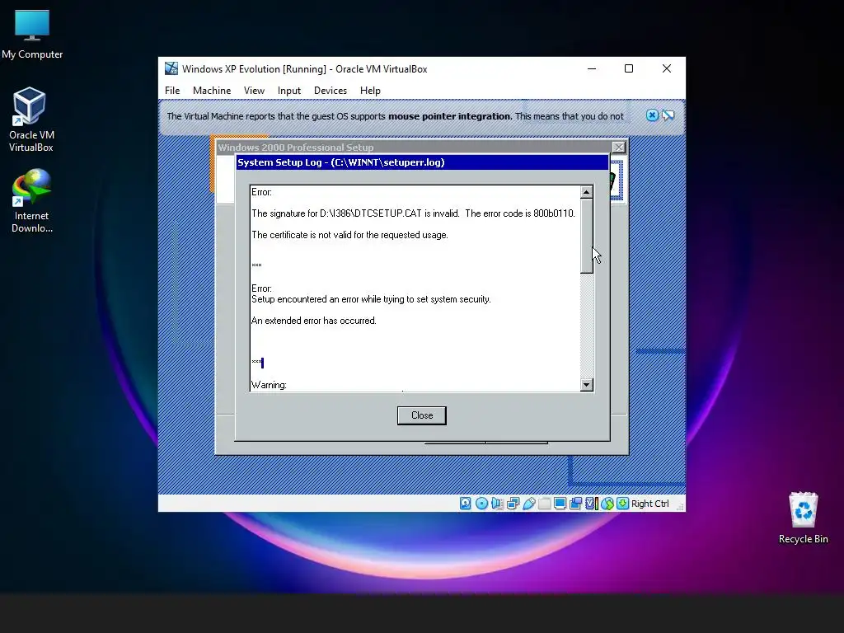Dismiss the mouse integration notification
Image resolution: width=844 pixels, height=633 pixels.
pos(652,115)
